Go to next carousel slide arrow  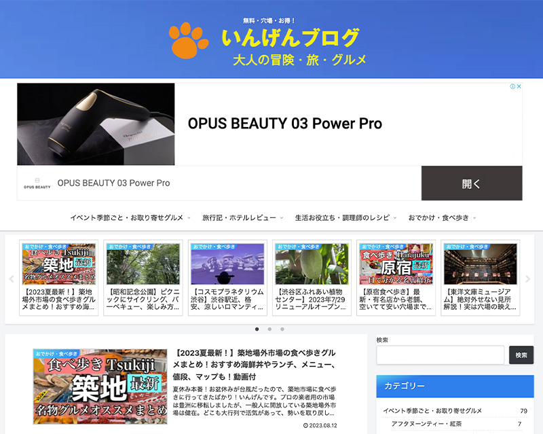tap(528, 278)
